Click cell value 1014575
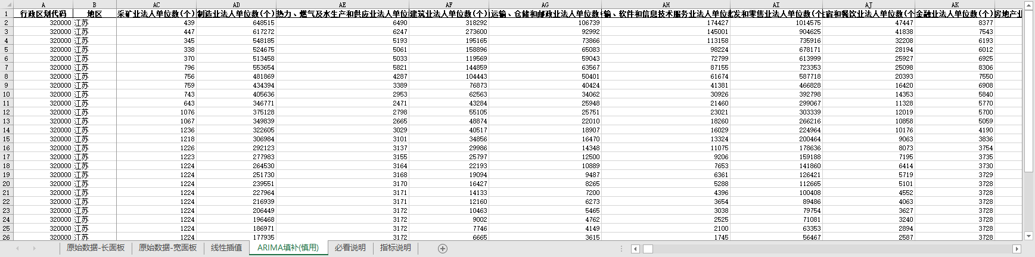Viewport: 1035px width, 257px height. pos(776,23)
